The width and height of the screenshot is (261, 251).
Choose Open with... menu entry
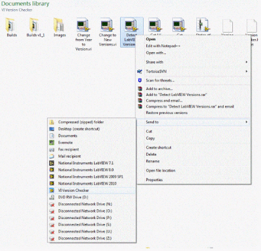tap(156, 53)
